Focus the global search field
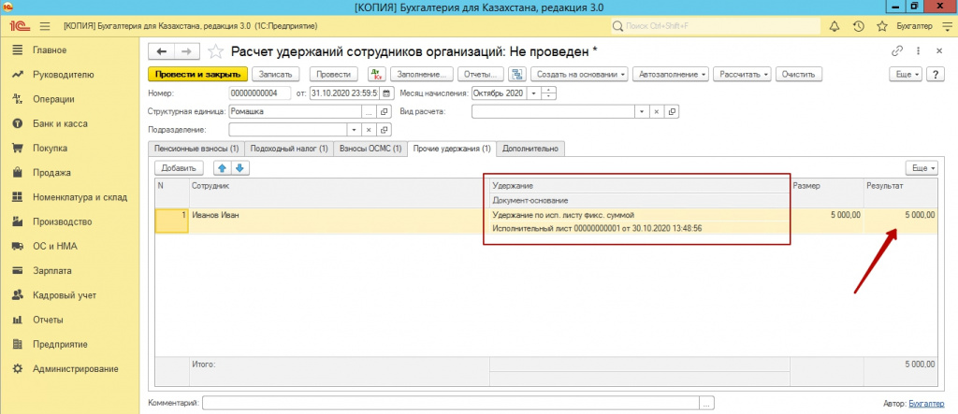Image resolution: width=958 pixels, height=414 pixels. pos(716,26)
